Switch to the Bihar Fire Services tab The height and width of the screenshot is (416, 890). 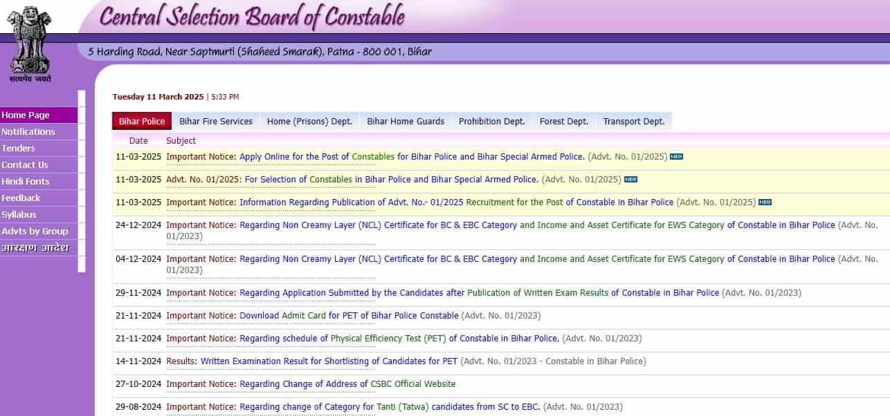(x=216, y=121)
